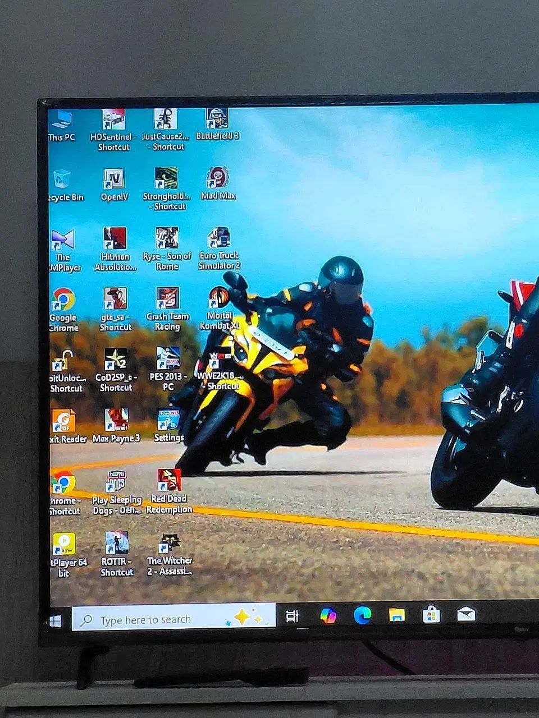Open Microsoft Store from the taskbar
This screenshot has width=539, height=718.
[x=431, y=615]
